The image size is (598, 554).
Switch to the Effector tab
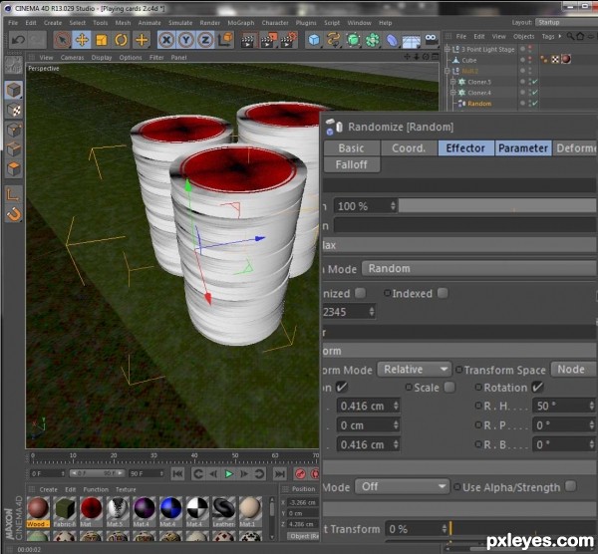coord(465,147)
